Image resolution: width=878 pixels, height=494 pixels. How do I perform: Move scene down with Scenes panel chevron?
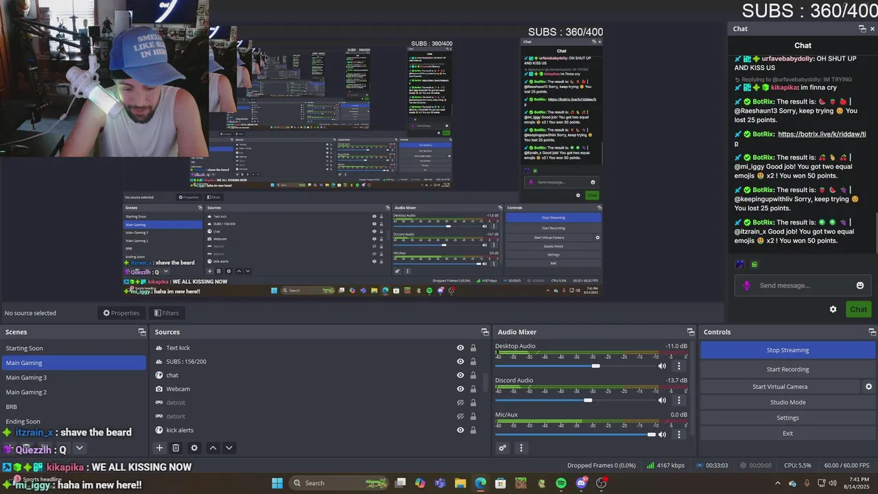[80, 448]
